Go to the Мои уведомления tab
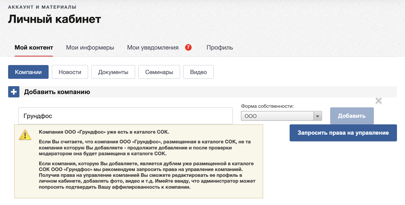Image resolution: width=405 pixels, height=205 pixels. point(153,48)
